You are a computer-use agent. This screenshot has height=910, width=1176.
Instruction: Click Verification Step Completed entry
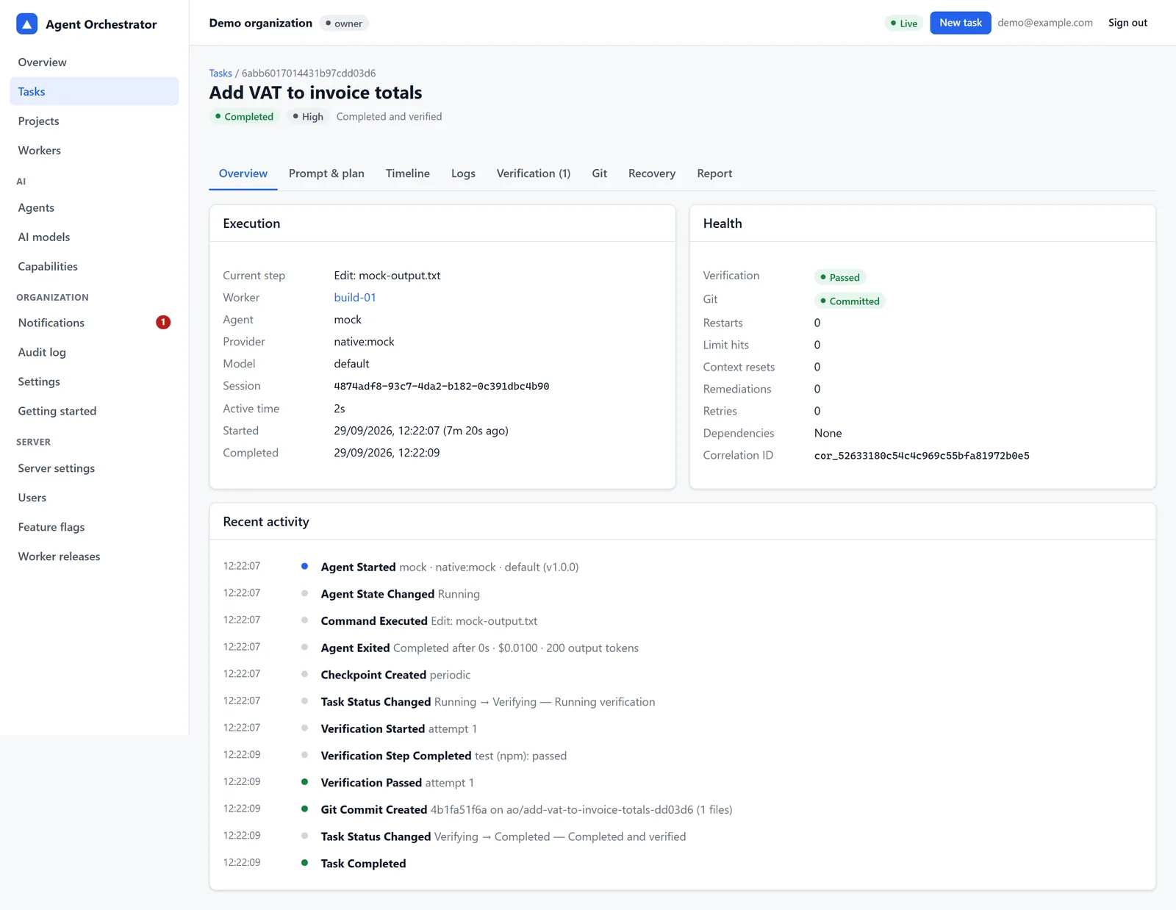444,756
